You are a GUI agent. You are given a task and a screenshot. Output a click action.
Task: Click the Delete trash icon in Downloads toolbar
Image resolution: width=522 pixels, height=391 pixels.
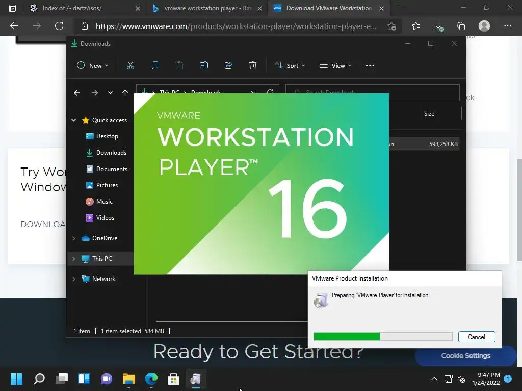(253, 66)
